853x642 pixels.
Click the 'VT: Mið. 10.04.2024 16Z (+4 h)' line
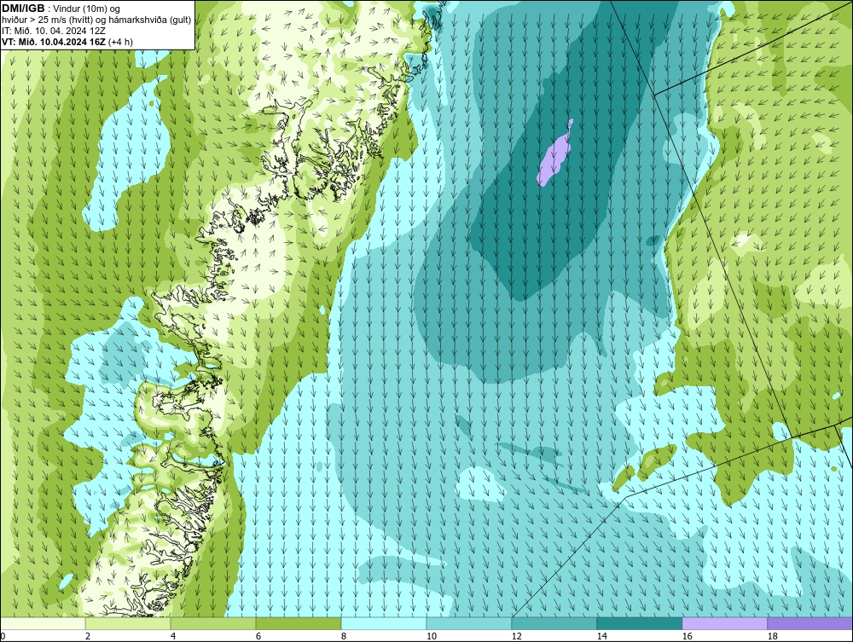tap(67, 42)
